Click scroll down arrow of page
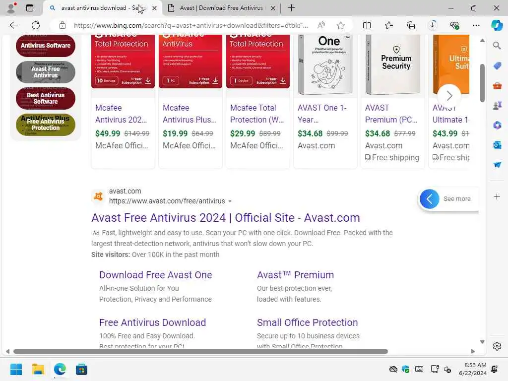Image resolution: width=508 pixels, height=381 pixels. (482, 342)
